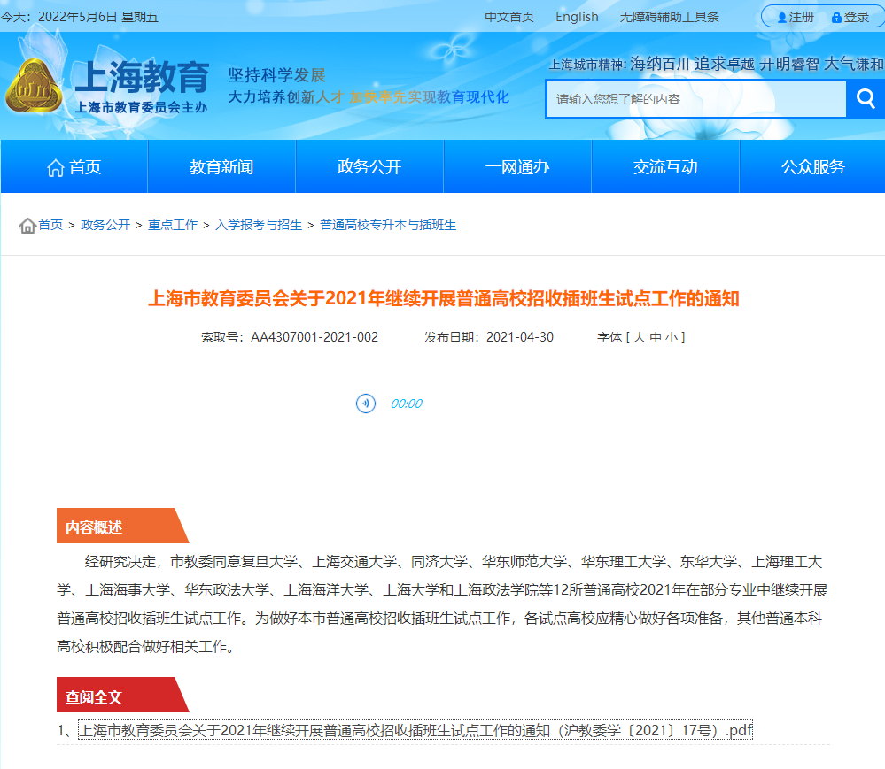Click the 发布日期 2021-04-30 text
The width and height of the screenshot is (885, 769).
tap(489, 337)
